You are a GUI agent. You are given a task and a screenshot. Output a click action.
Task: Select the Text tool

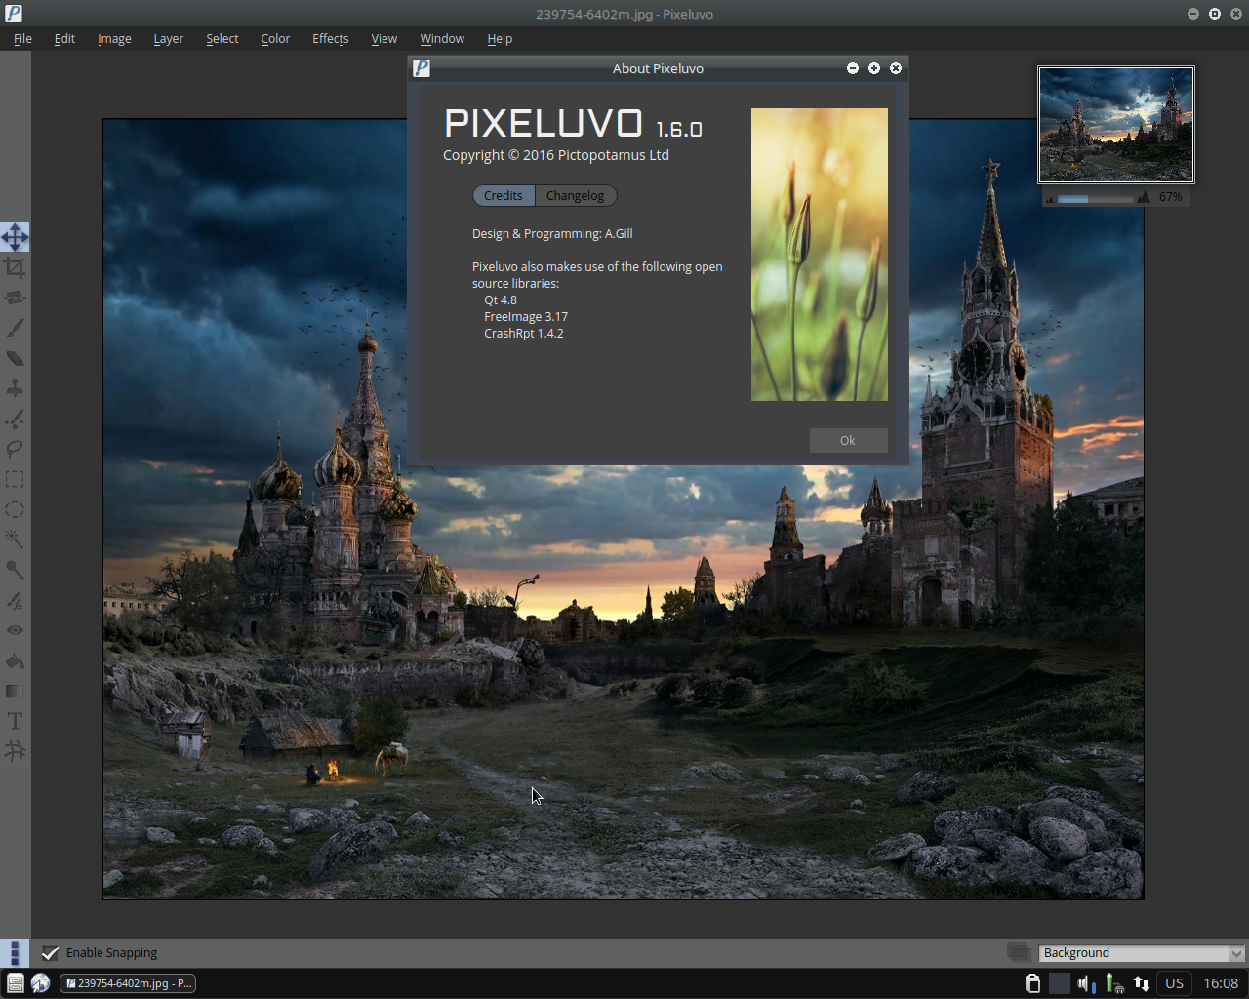pyautogui.click(x=15, y=721)
